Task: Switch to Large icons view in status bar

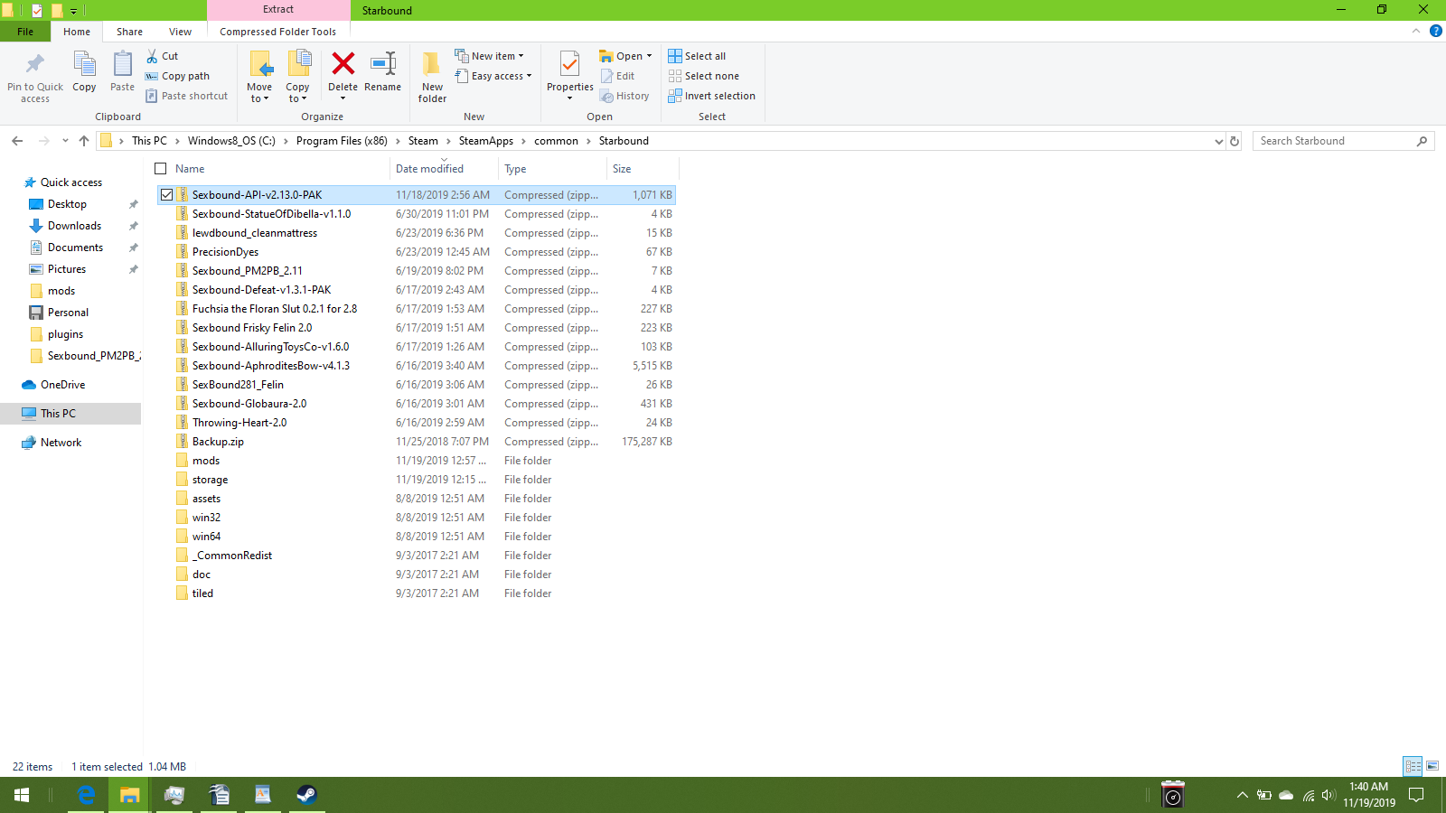Action: tap(1432, 766)
